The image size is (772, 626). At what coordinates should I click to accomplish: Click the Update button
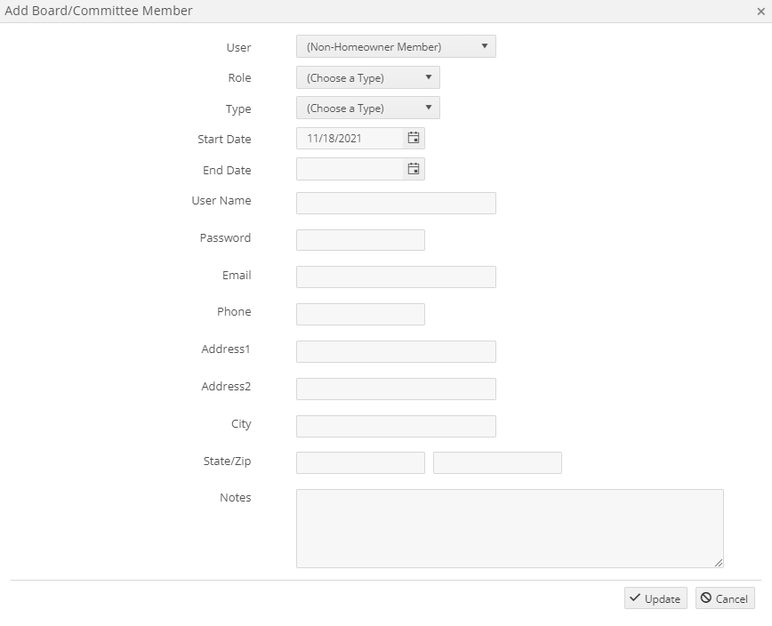coord(655,598)
